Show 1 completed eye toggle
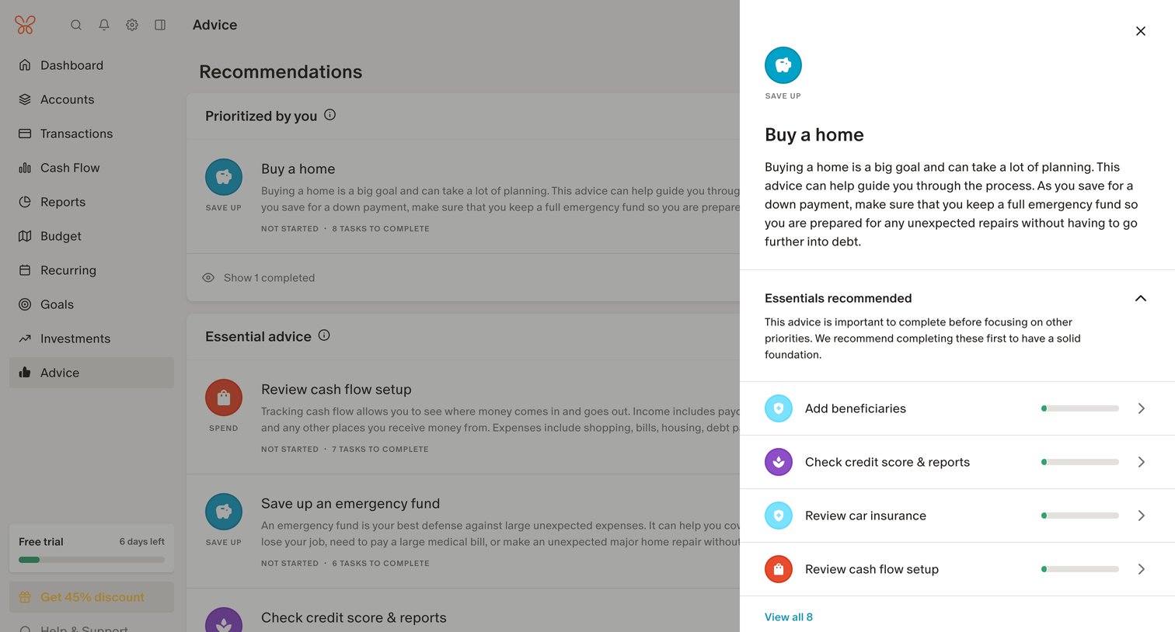1175x632 pixels. (208, 278)
